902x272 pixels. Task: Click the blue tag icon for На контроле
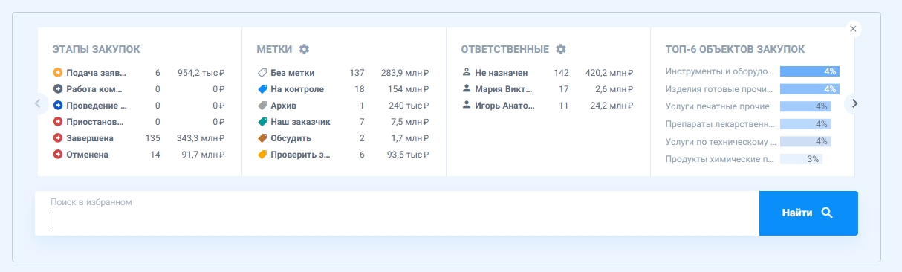(262, 89)
